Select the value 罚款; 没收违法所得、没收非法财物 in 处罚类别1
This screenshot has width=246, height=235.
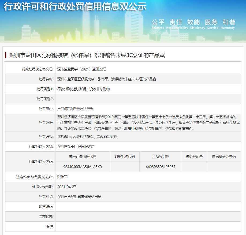83,89
